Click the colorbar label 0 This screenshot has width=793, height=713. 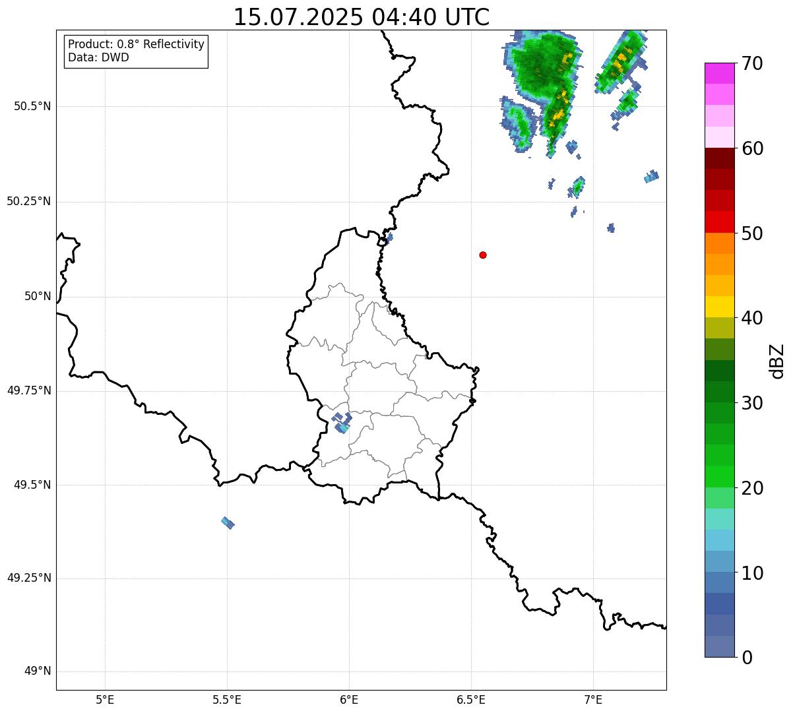[x=747, y=658]
